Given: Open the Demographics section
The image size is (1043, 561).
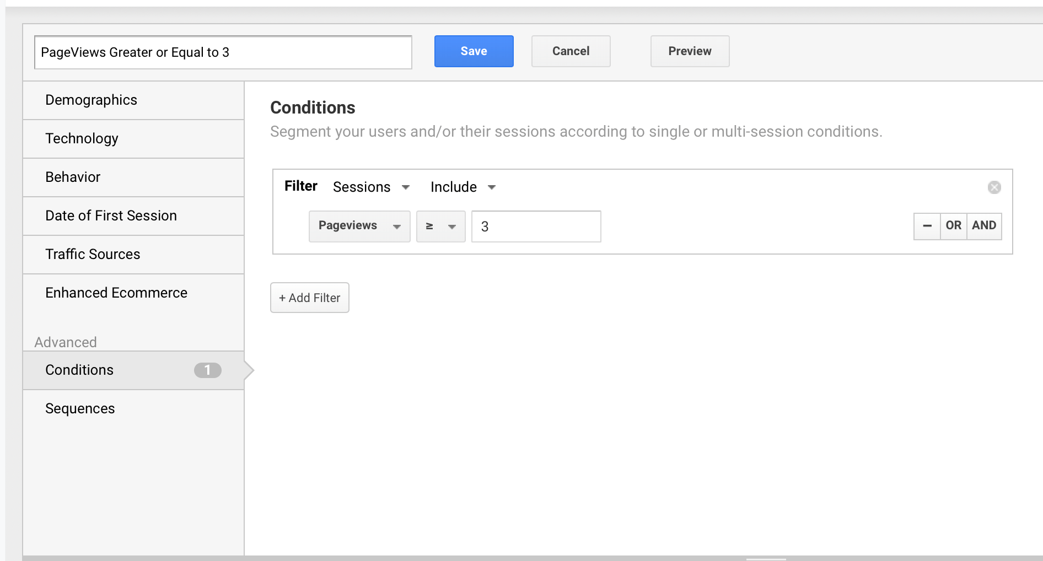Looking at the screenshot, I should pyautogui.click(x=91, y=100).
